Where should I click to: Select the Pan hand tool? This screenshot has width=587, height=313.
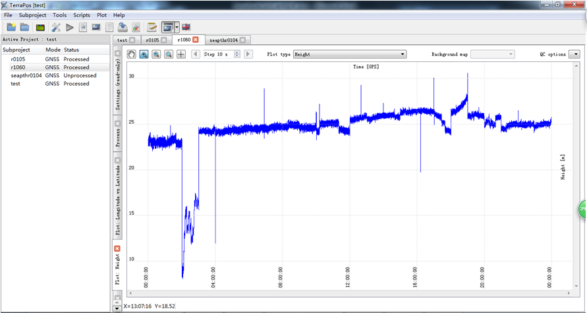(132, 54)
